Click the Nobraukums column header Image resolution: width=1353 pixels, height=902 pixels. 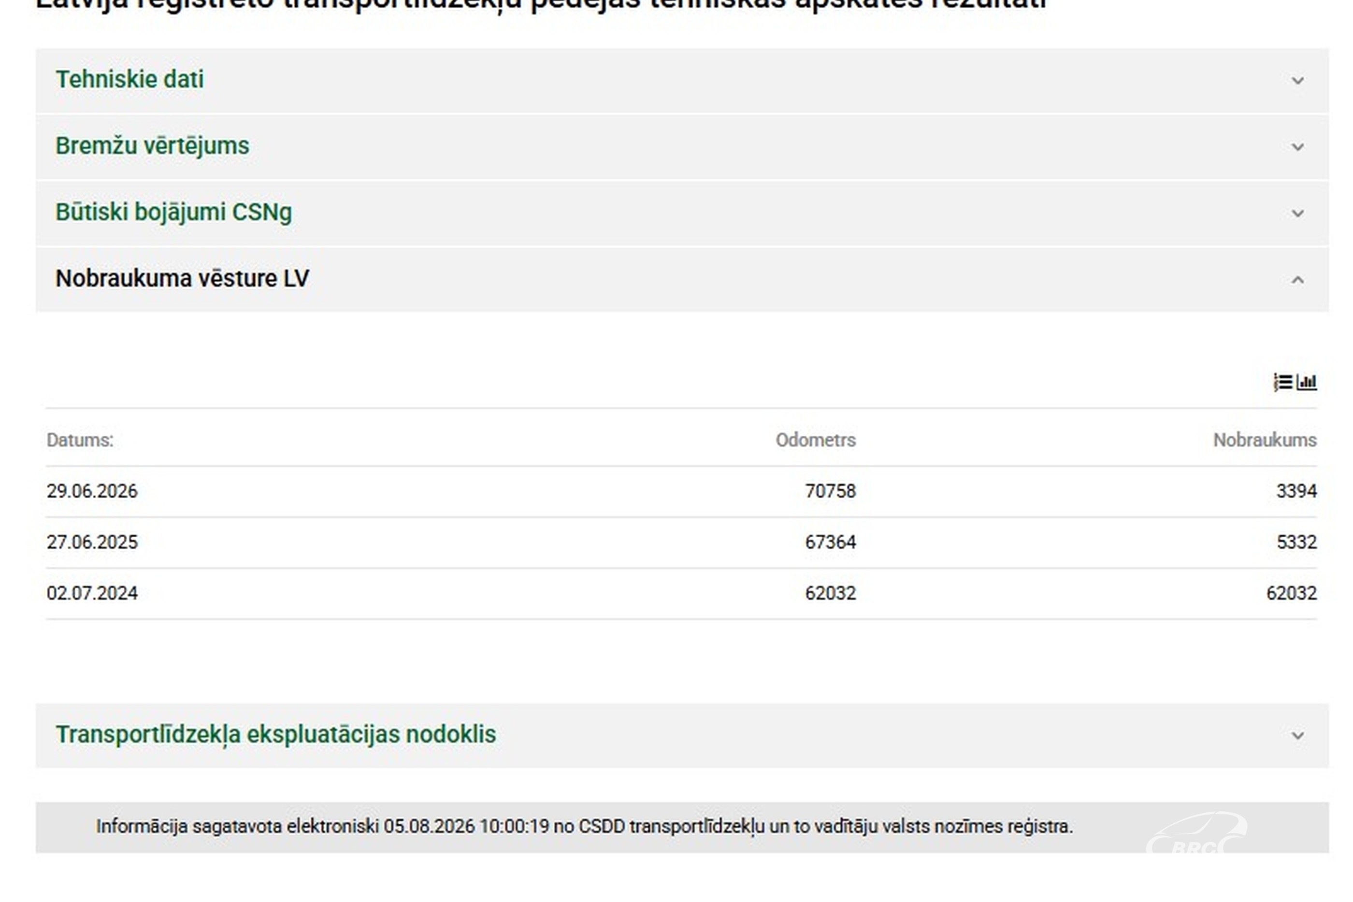point(1265,440)
